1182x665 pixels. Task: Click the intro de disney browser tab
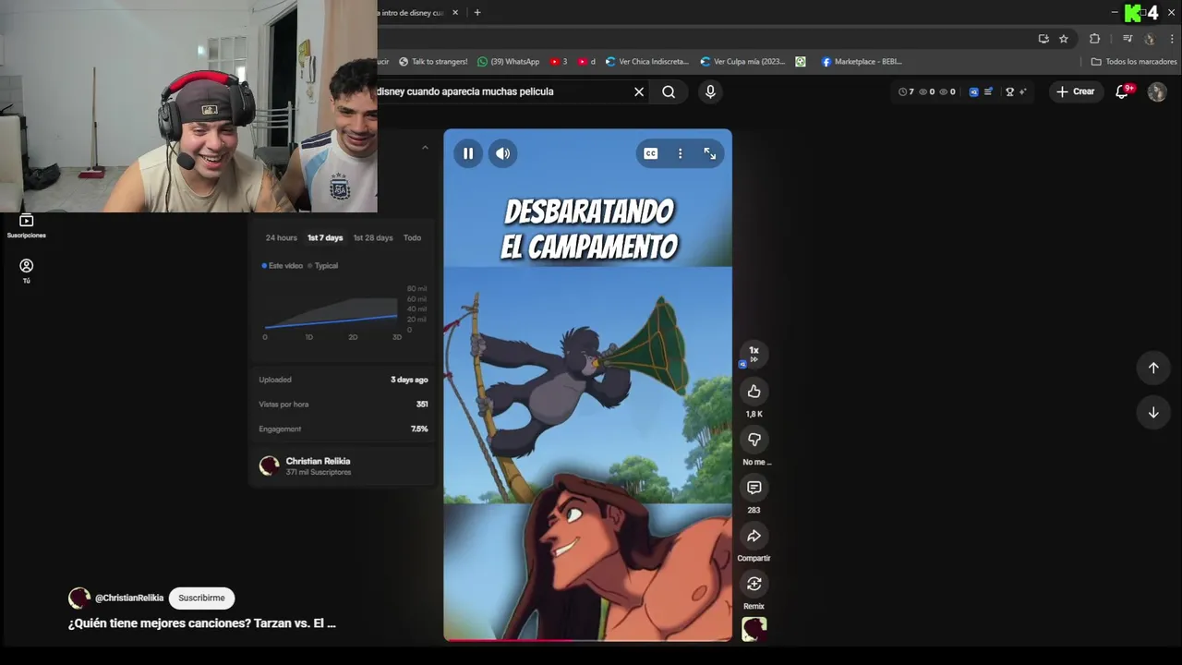coord(411,13)
